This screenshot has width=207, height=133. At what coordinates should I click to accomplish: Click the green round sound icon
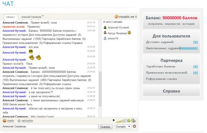pyautogui.click(x=129, y=121)
